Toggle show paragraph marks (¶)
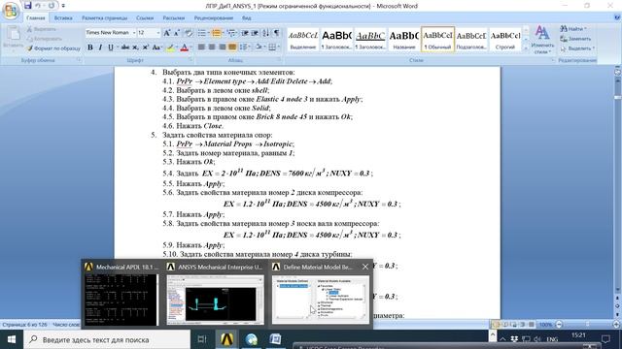 [x=276, y=33]
